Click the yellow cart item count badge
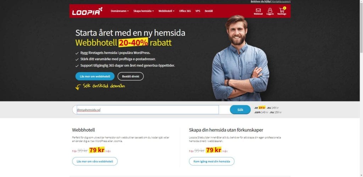Viewport: 363px width, 177px height. tap(285, 8)
